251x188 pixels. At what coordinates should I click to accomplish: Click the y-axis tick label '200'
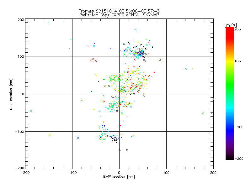pos(21,20)
